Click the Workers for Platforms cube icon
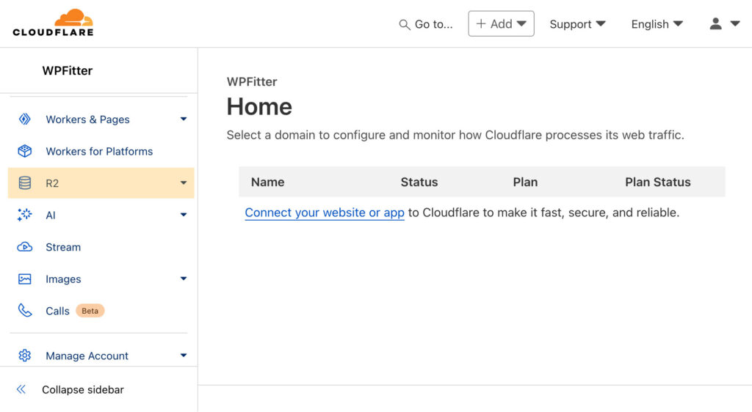Screen dimensions: 752x412 [x=25, y=151]
